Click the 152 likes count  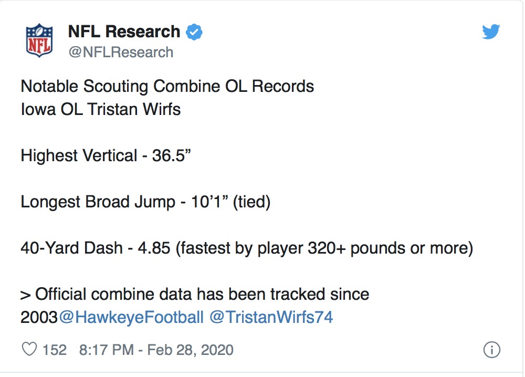click(54, 350)
